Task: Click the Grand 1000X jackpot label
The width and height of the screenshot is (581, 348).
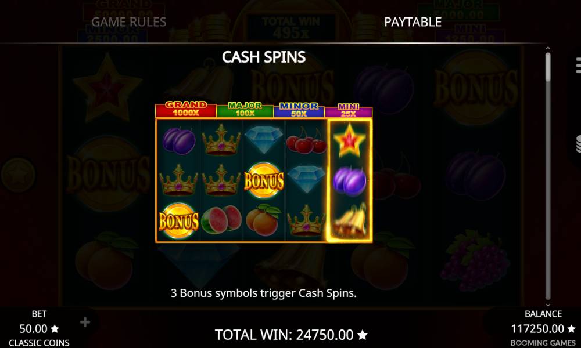Action: pyautogui.click(x=186, y=109)
